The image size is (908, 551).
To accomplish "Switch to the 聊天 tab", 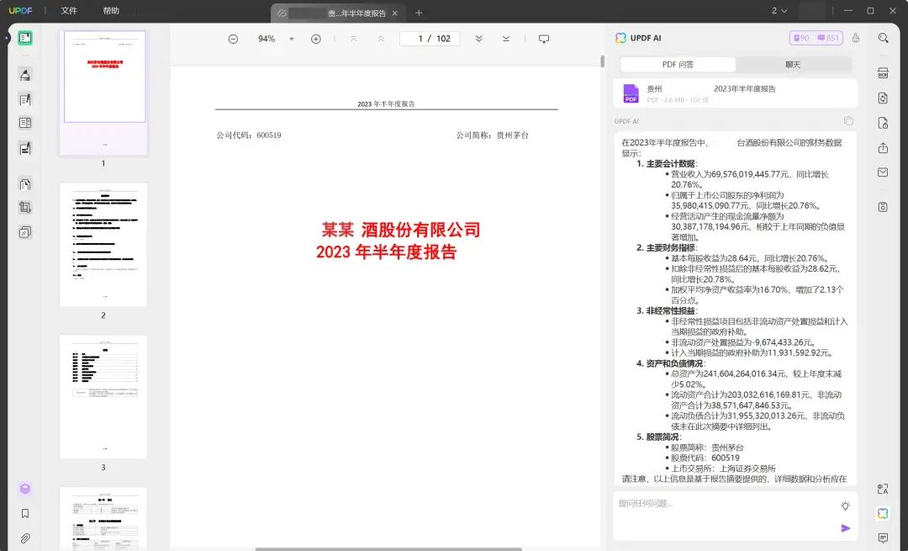I will pos(793,64).
